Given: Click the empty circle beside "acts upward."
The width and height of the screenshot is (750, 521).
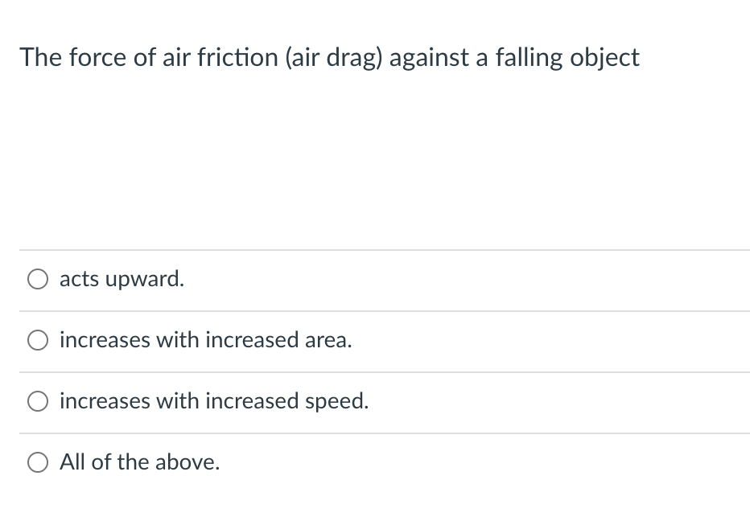Looking at the screenshot, I should (37, 278).
